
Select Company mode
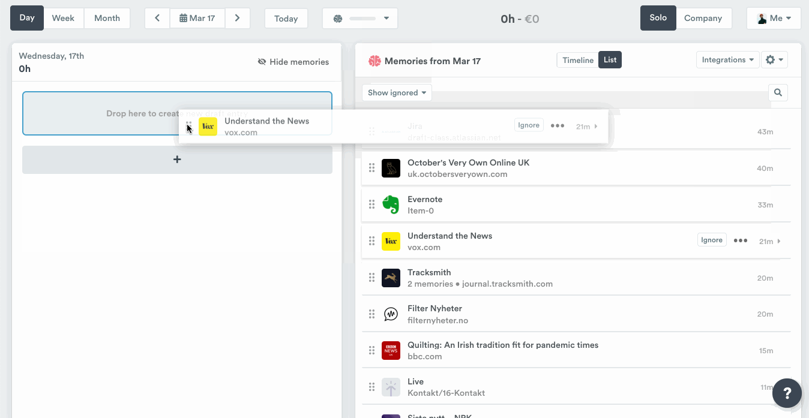[703, 18]
